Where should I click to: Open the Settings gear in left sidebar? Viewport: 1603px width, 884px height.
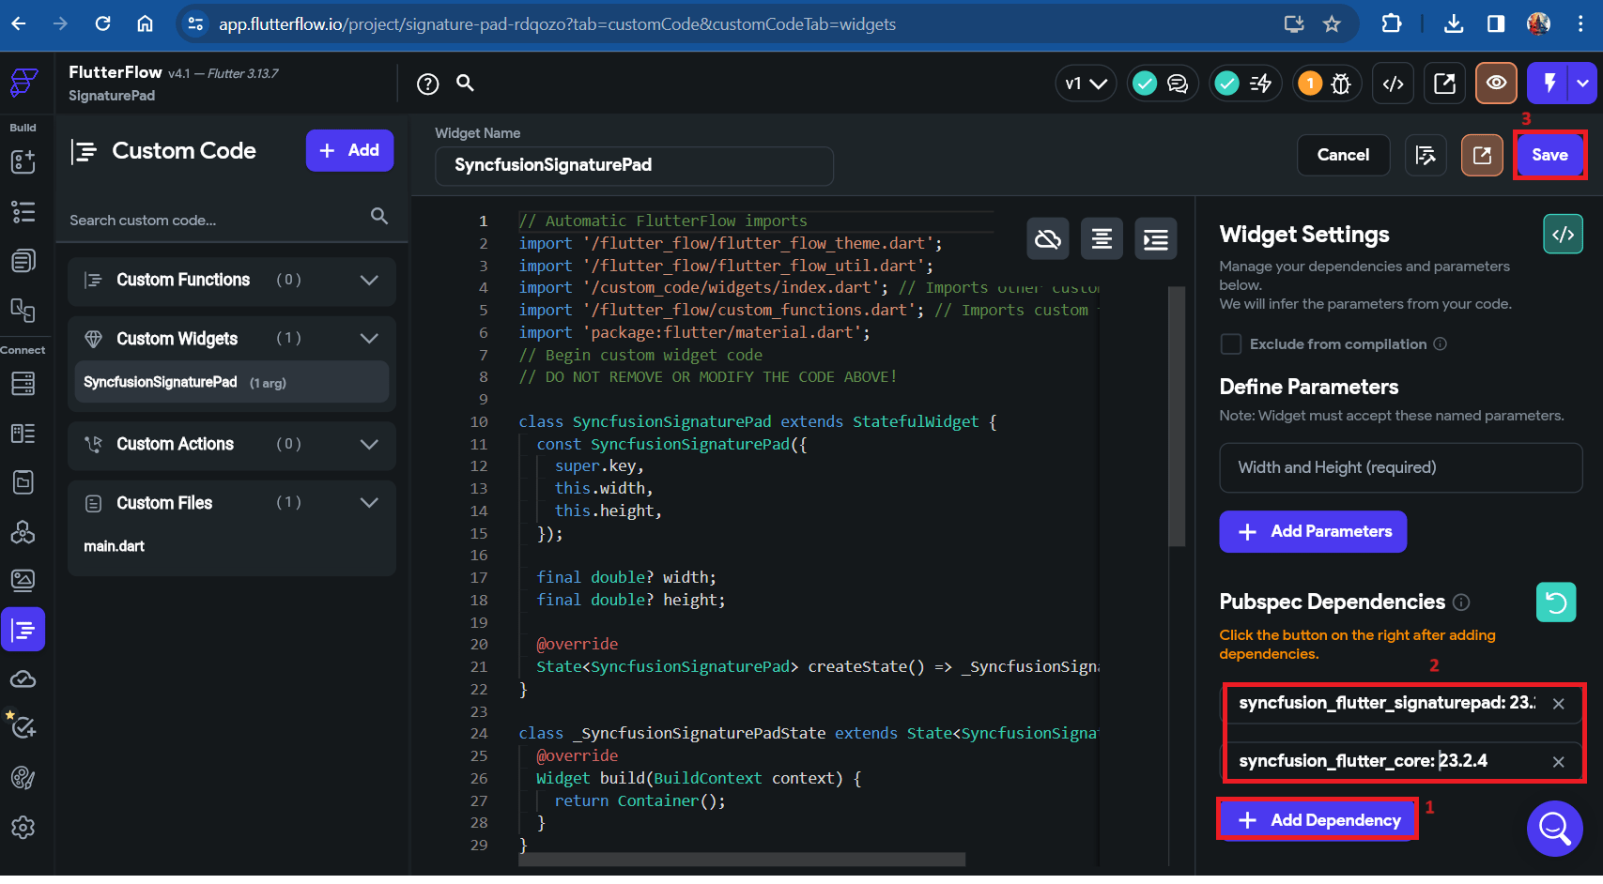click(23, 828)
